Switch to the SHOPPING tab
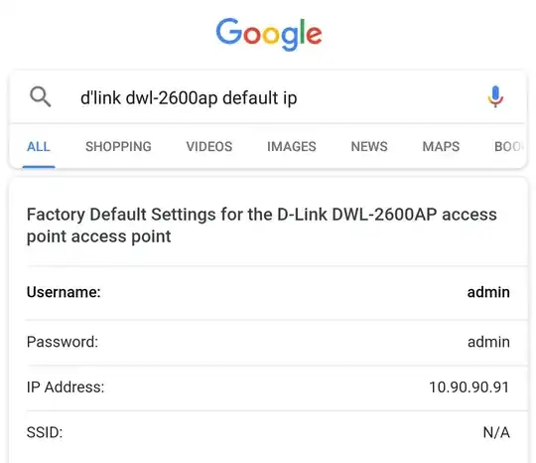 click(118, 146)
